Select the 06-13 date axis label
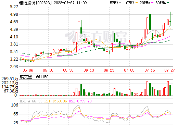Image resolution: width=178 pixels, height=125 pixels. 89,70
